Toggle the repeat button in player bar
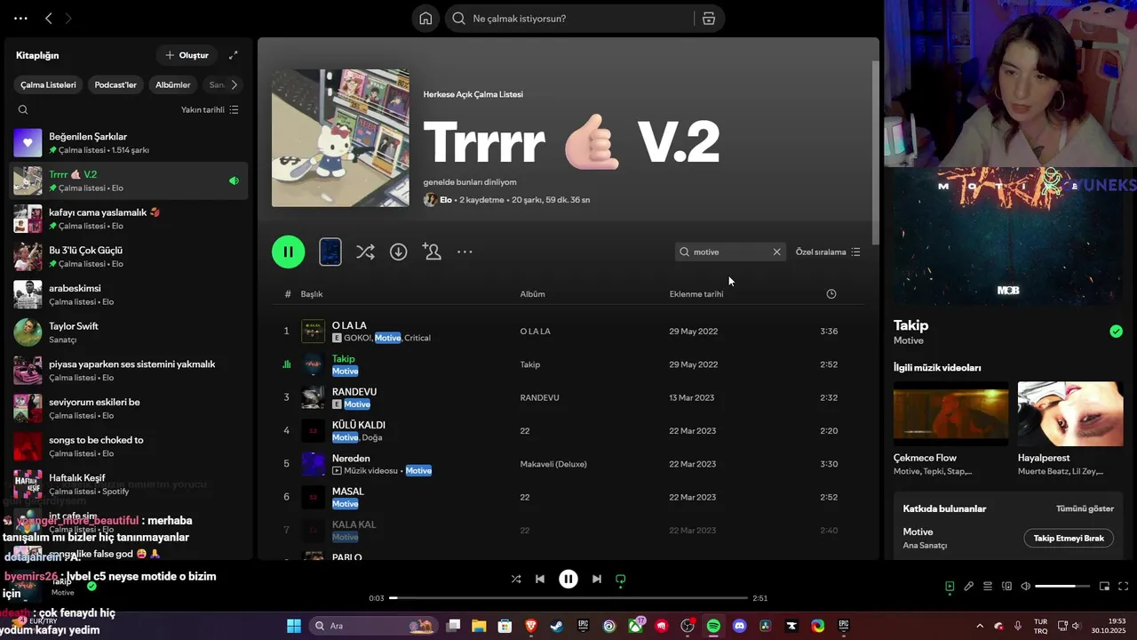Viewport: 1137px width, 640px height. (621, 579)
